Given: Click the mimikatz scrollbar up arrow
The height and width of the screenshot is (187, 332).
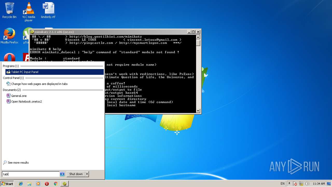Looking at the screenshot, I should tap(198, 37).
